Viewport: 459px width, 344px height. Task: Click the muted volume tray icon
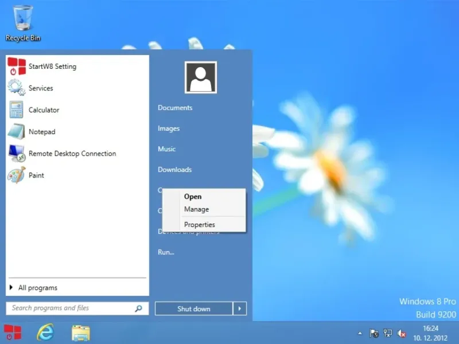[x=401, y=334]
